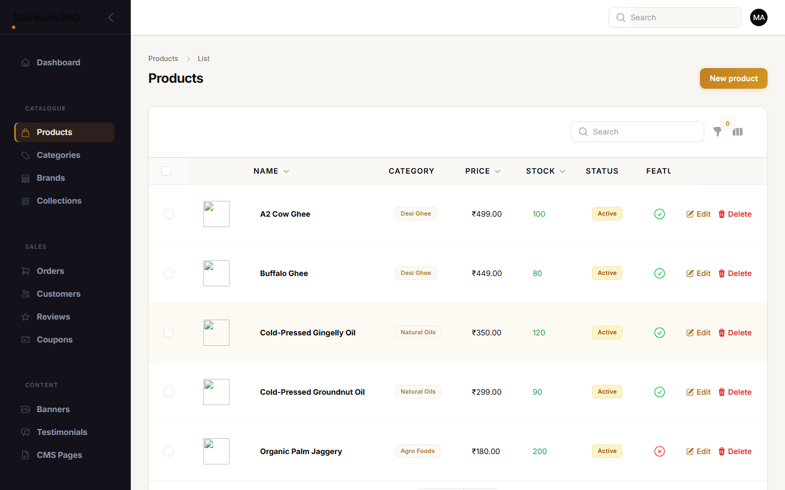Sort the table by the Name column
This screenshot has height=490, width=785.
(x=271, y=171)
